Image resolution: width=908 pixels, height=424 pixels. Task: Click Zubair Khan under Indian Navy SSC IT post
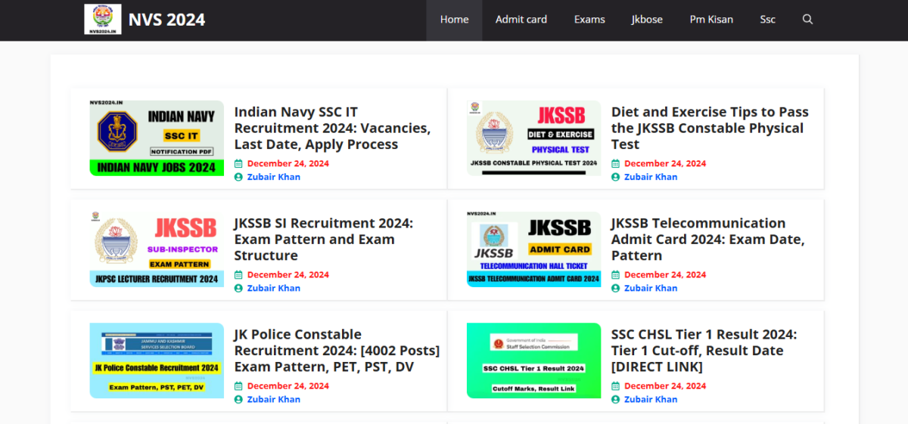pos(274,177)
